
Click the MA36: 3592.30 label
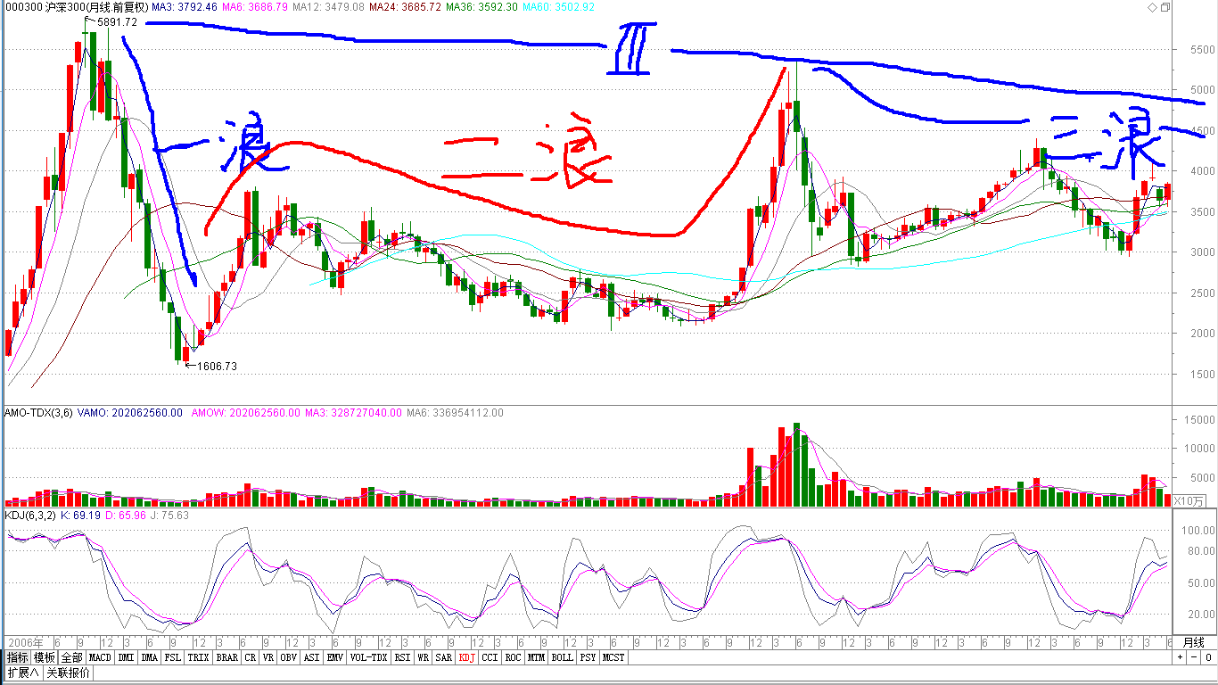[482, 7]
